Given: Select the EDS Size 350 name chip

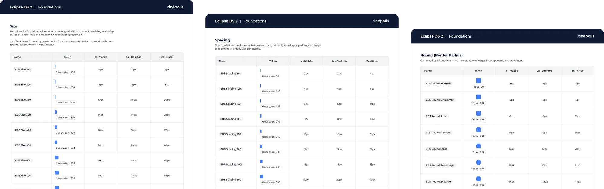Looking at the screenshot, I should 23,115.
